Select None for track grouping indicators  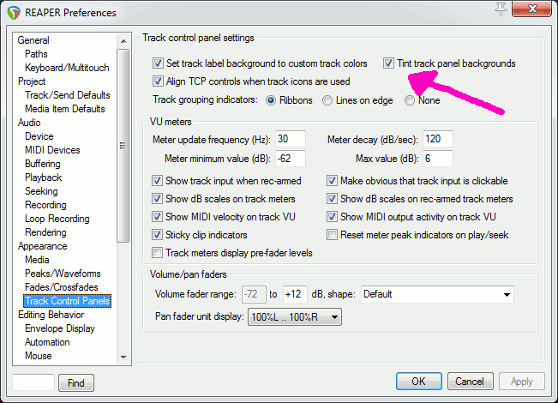pos(410,100)
